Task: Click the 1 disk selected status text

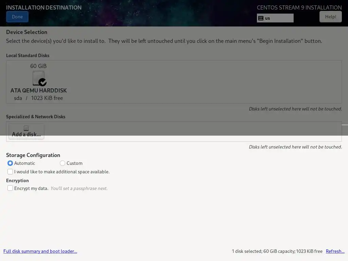Action: pos(277,251)
